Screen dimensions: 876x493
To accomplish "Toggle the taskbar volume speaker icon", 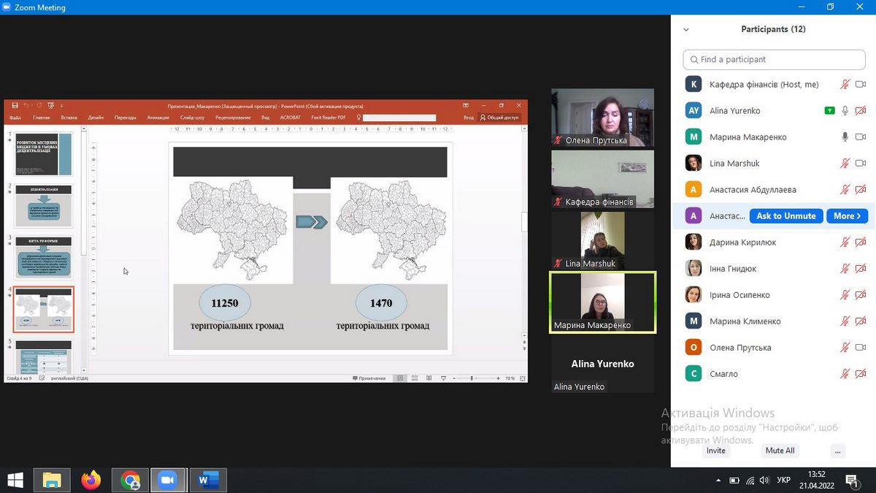I will pos(764,481).
